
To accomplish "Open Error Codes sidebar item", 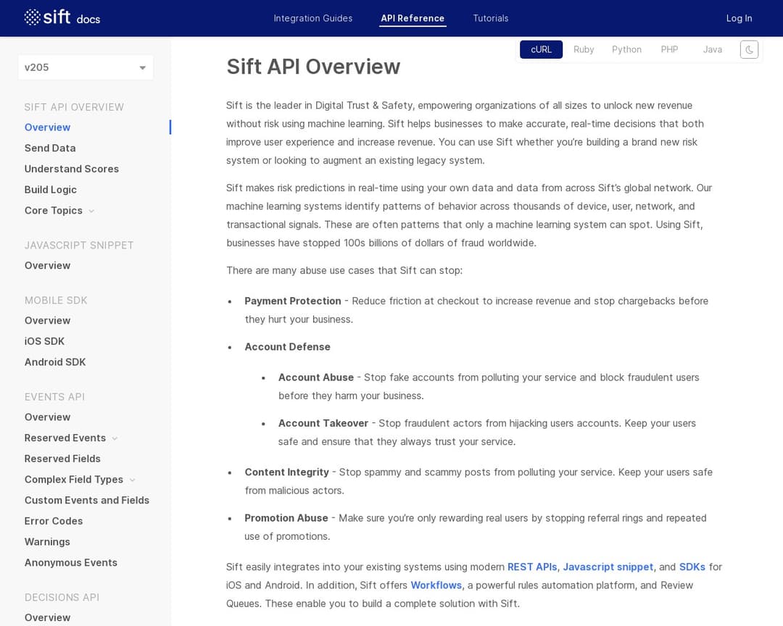I will coord(54,521).
